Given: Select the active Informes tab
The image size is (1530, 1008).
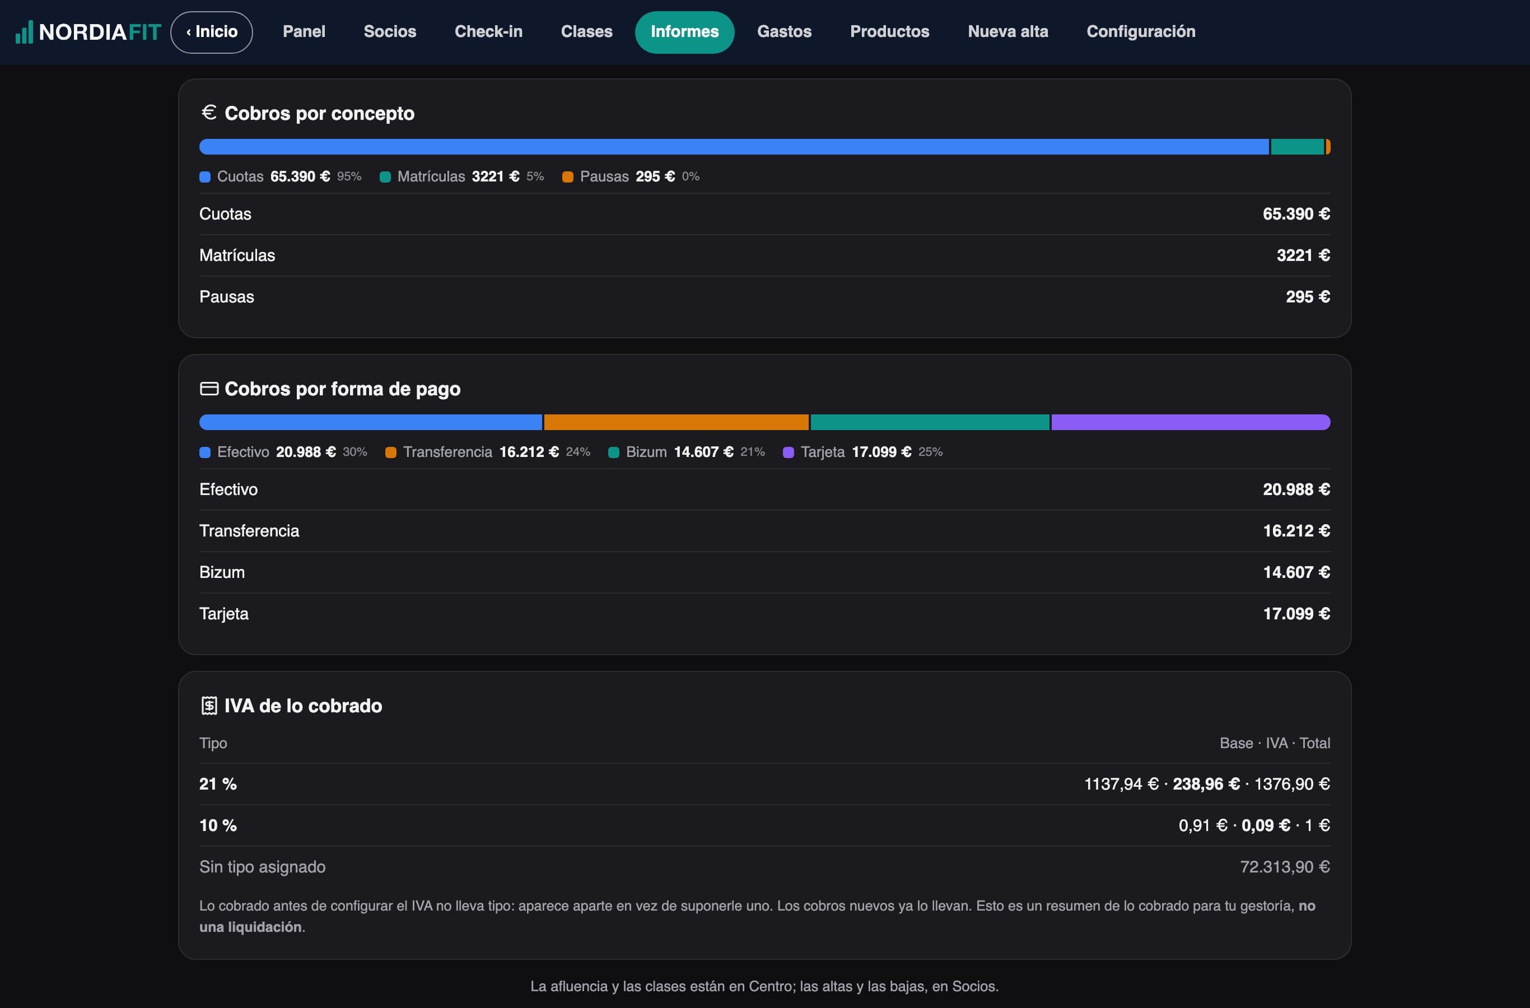Looking at the screenshot, I should [685, 32].
